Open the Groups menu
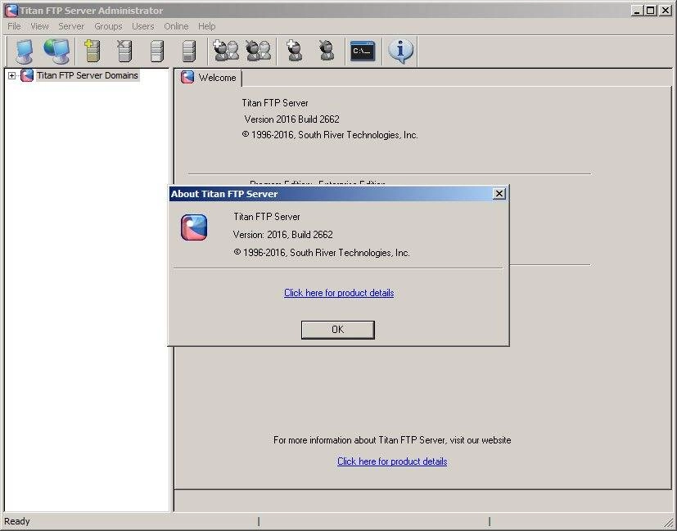677x531 pixels. 108,26
